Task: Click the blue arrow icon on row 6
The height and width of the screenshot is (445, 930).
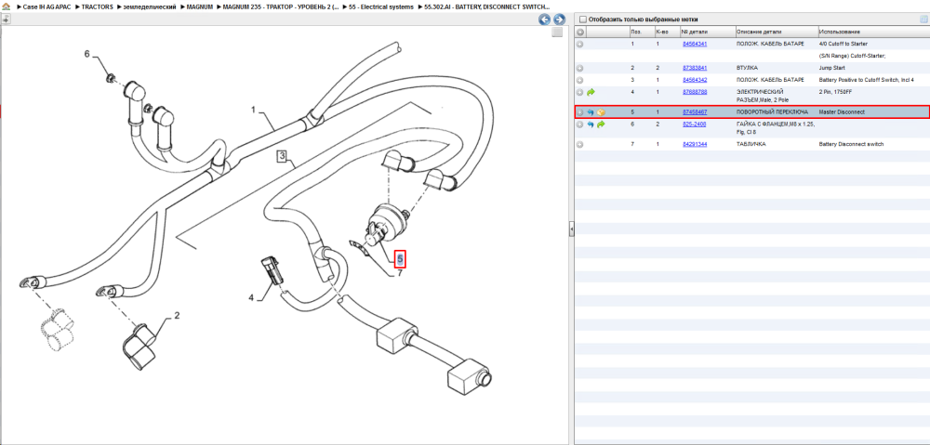Action: [x=591, y=124]
